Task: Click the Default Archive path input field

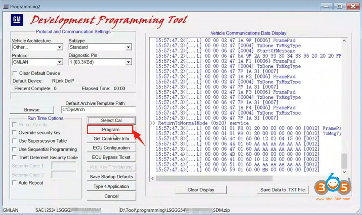Action: [98, 110]
